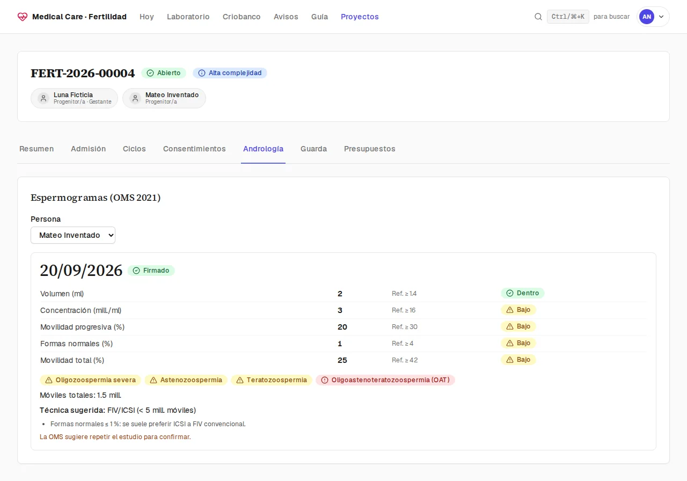The image size is (687, 481).
Task: Click the FERT-2026-00004 case title
Action: (x=83, y=73)
